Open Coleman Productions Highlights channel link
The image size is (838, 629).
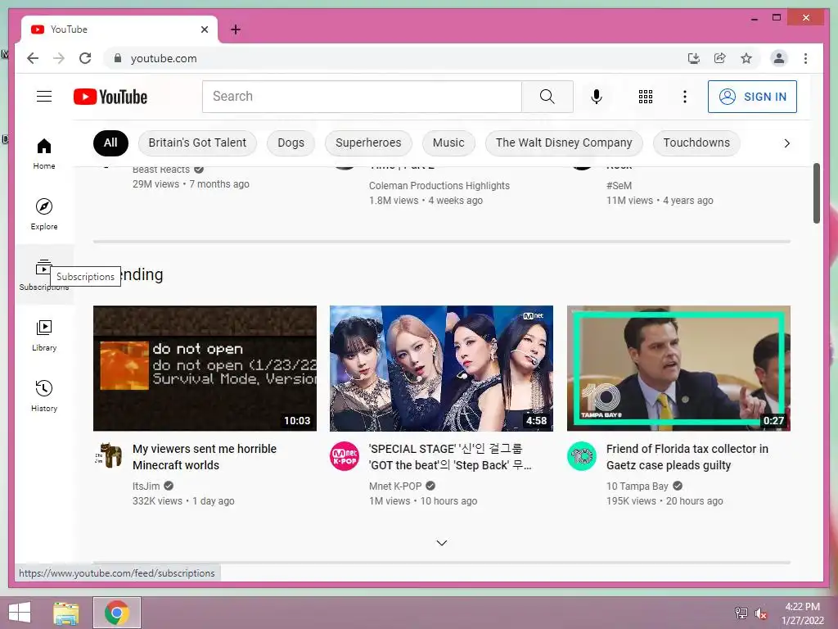click(x=439, y=186)
